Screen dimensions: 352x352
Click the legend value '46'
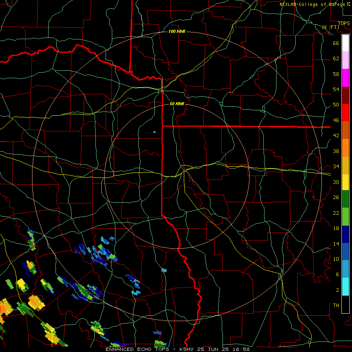pyautogui.click(x=336, y=120)
